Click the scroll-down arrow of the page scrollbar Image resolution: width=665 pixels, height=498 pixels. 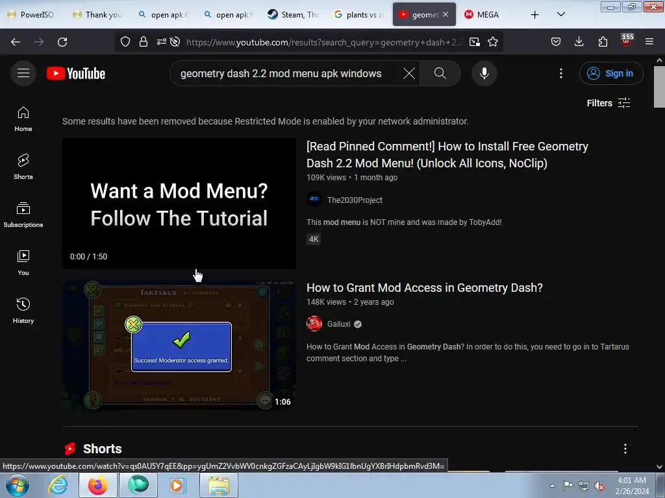[x=660, y=467]
